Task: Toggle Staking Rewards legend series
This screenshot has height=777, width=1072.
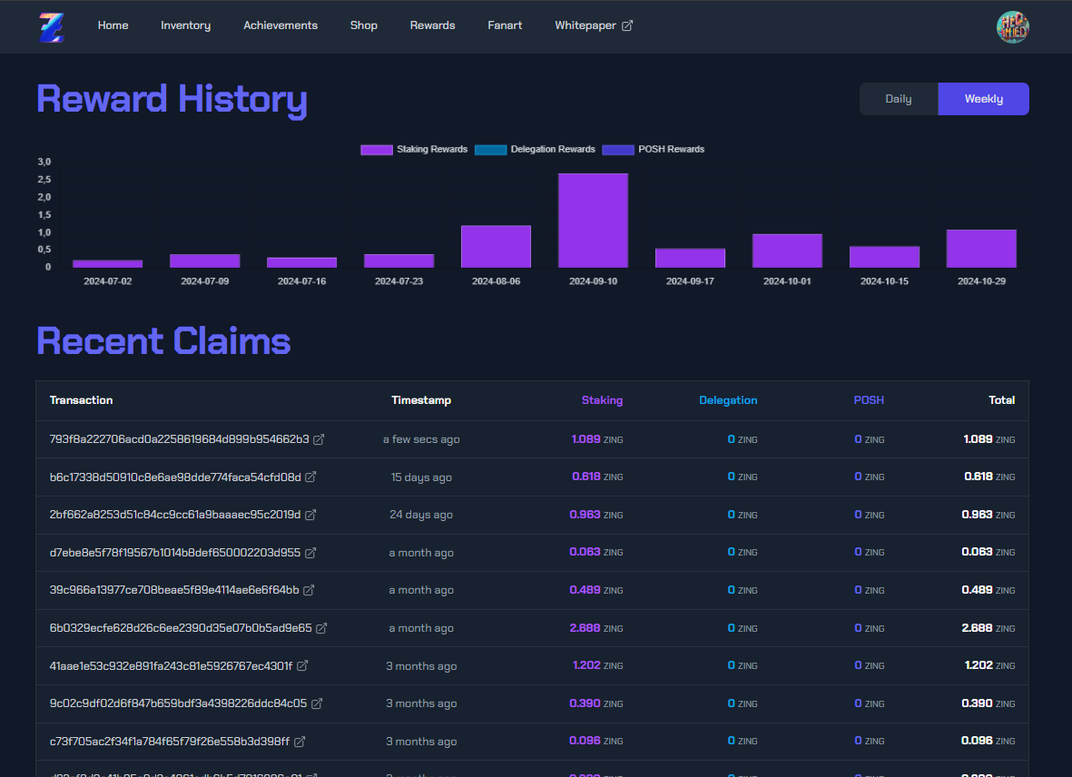Action: click(x=414, y=150)
